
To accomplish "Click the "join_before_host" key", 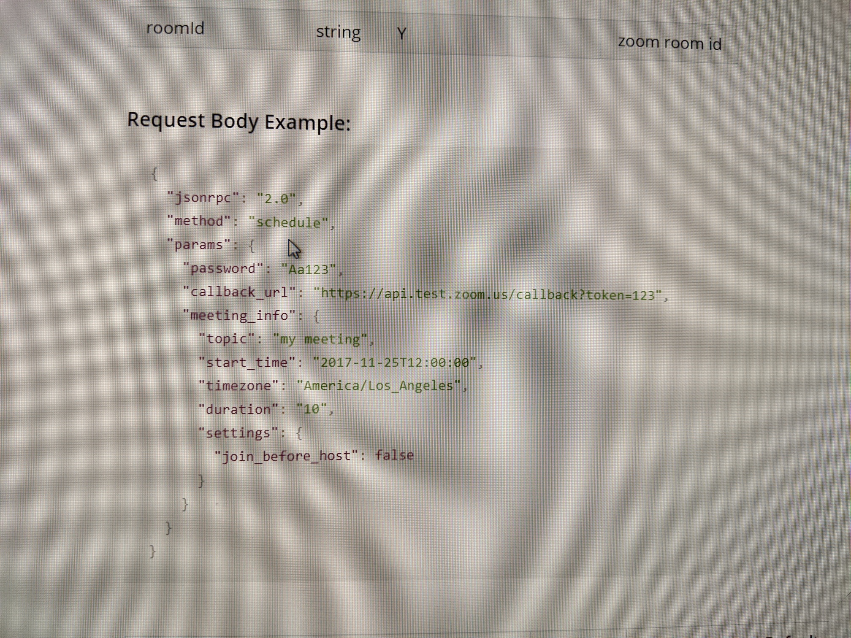I will click(286, 456).
